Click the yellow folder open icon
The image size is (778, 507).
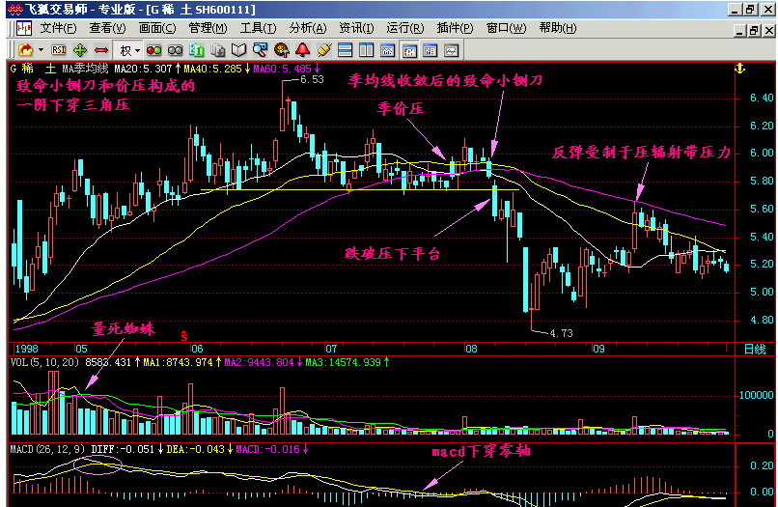coord(25,50)
